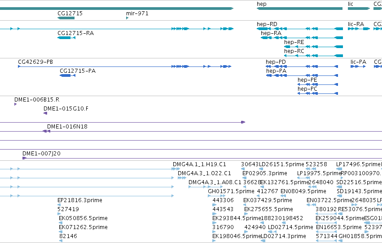Click transcript hep-RA label
The image size is (382, 243).
[271, 33]
